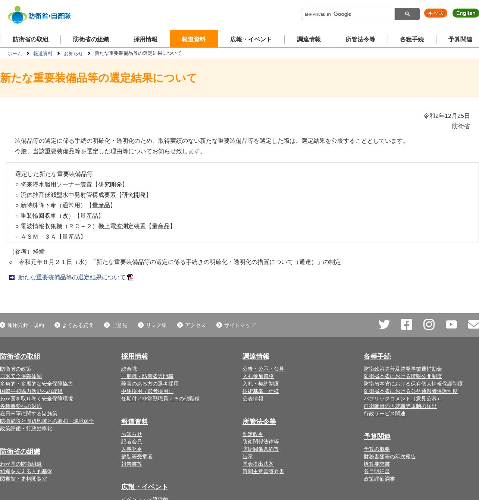Open 日米安全保障体制 footer link
Viewport: 479px width, 500px height.
pyautogui.click(x=21, y=377)
